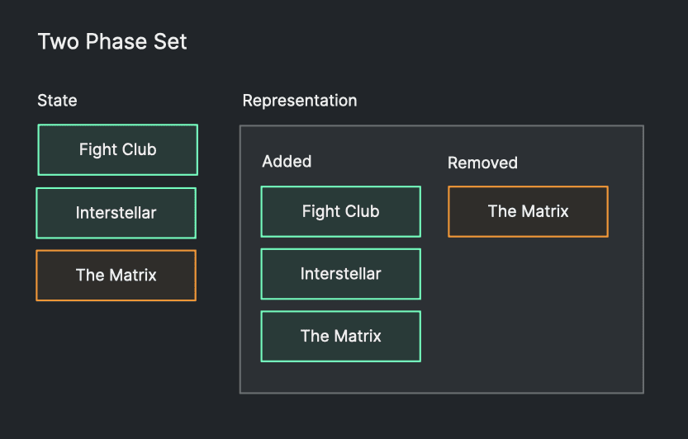Select Fight Club in the Added column
The width and height of the screenshot is (688, 439).
point(340,211)
